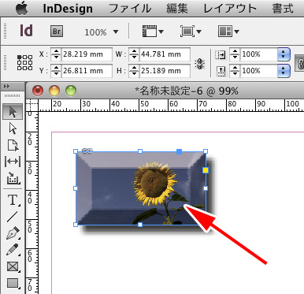Choose the Pen tool
The width and height of the screenshot is (304, 294).
[x=13, y=233]
